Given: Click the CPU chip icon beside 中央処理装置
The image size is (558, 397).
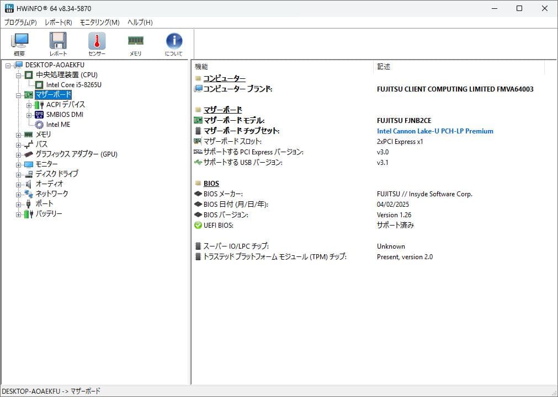Looking at the screenshot, I should 29,75.
